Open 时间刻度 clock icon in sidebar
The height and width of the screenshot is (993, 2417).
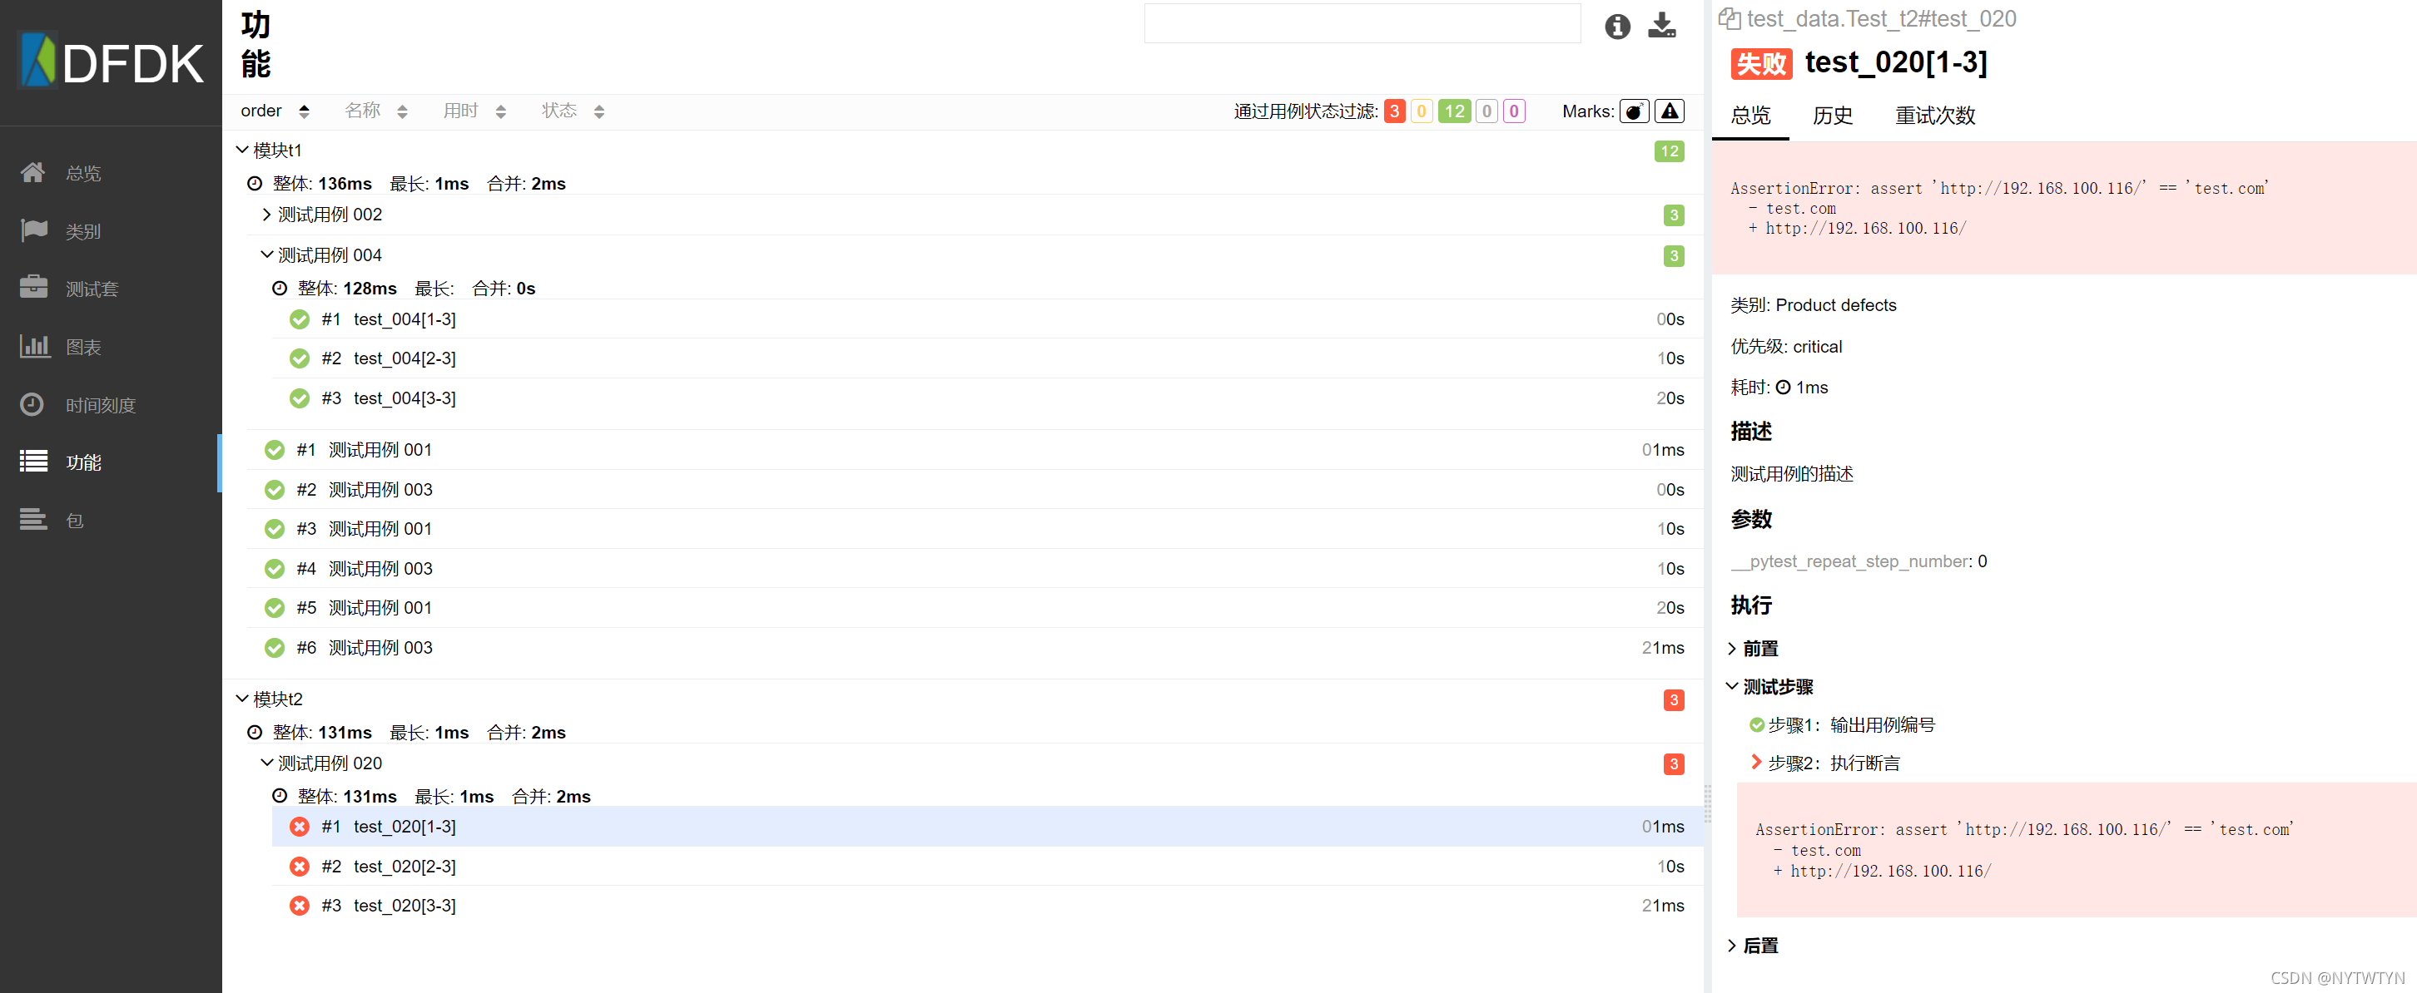pos(32,404)
